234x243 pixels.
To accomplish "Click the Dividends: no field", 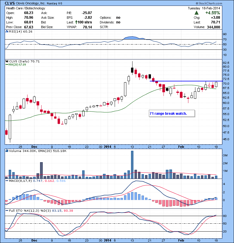I will 110,22.
